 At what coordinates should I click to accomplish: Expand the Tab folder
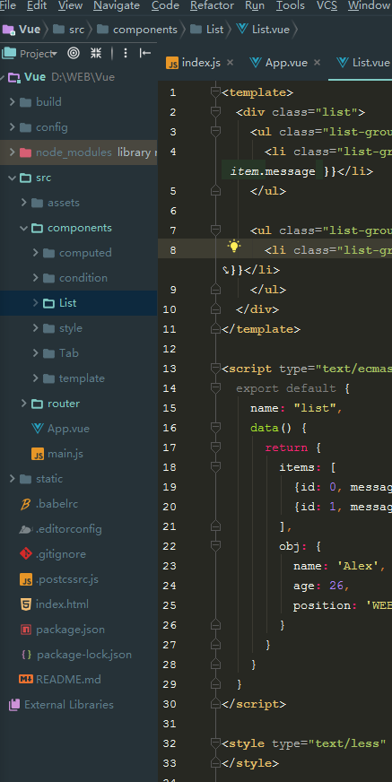click(x=35, y=353)
